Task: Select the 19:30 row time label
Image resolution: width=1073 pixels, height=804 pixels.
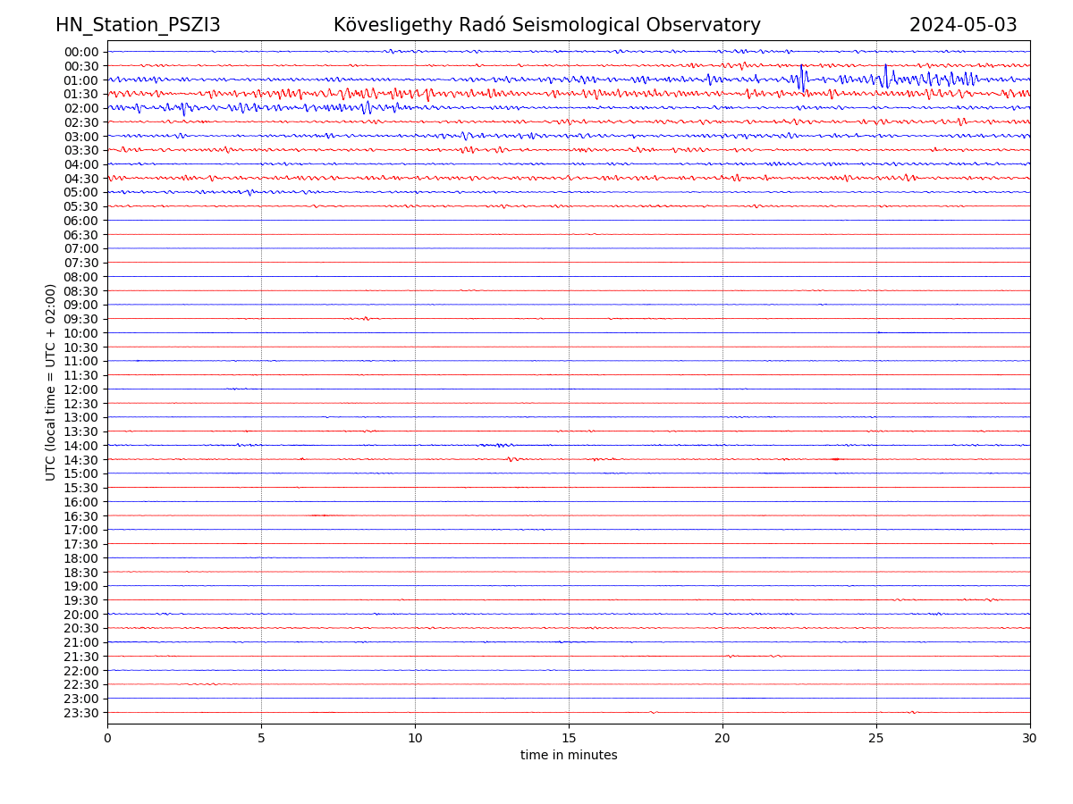Action: pos(81,600)
